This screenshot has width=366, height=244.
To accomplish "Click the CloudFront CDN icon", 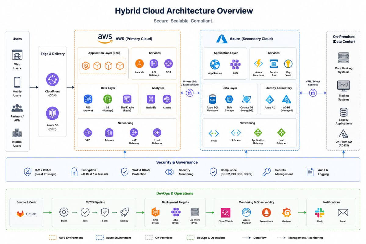I will coord(52,80).
